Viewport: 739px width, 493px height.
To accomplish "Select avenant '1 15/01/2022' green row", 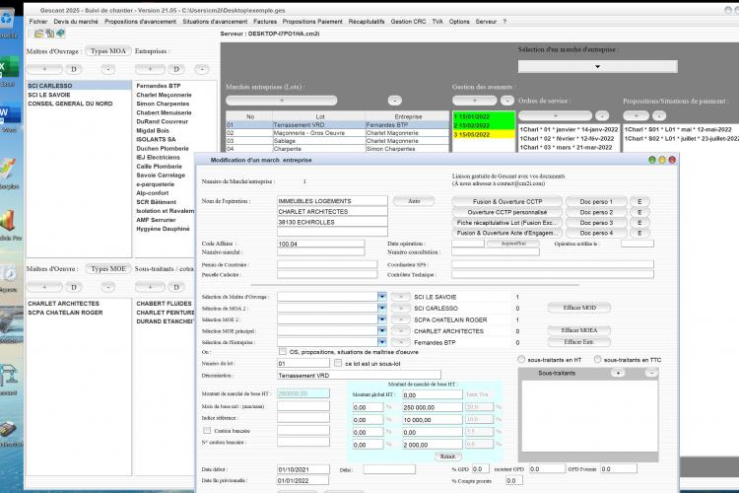I will pos(484,116).
